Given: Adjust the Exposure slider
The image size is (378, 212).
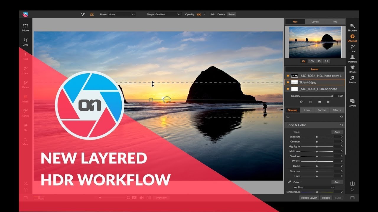Looking at the screenshot, I should click(317, 137).
